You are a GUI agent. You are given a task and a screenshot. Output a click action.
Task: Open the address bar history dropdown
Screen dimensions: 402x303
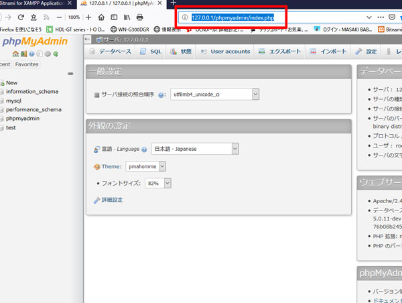[369, 17]
